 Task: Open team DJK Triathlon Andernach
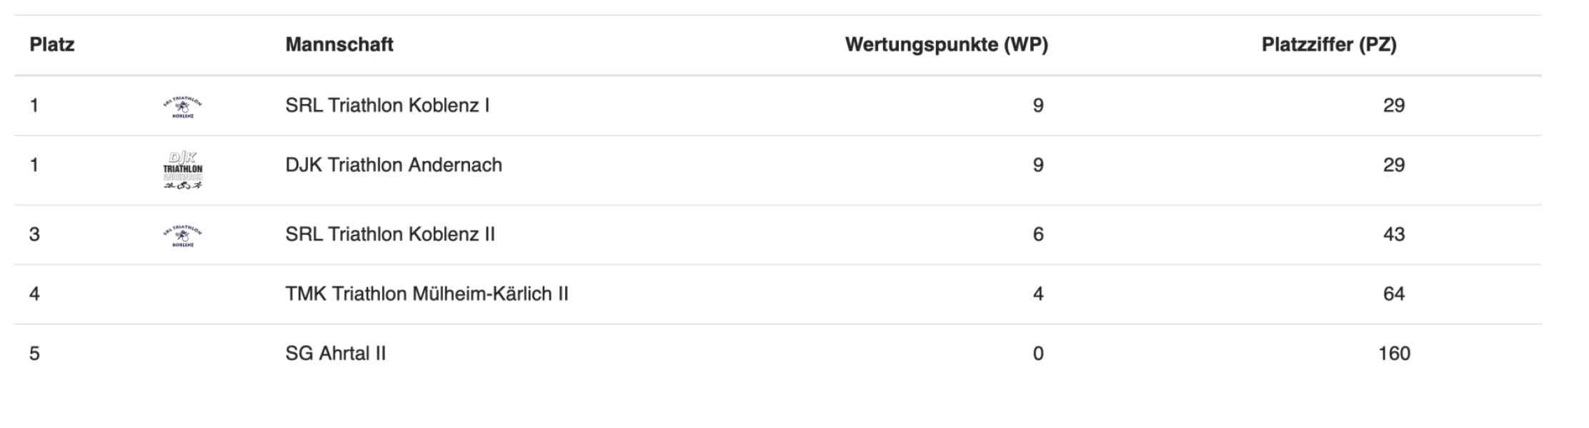pos(394,165)
